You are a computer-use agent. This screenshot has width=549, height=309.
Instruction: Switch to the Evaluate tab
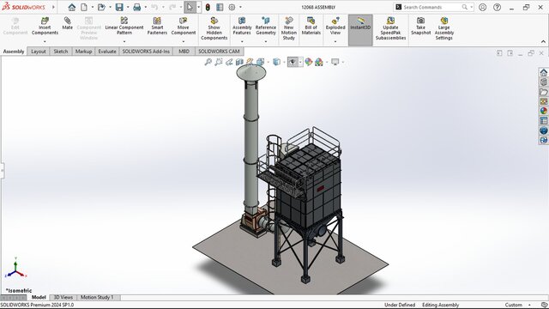[106, 51]
